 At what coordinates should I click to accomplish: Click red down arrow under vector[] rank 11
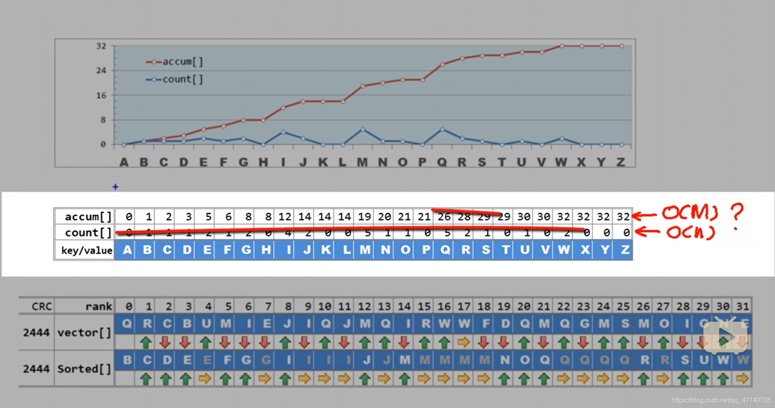[x=344, y=343]
